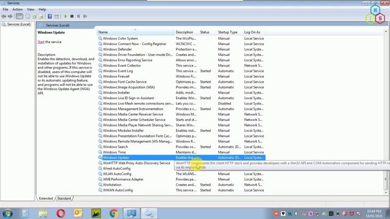Select the Windows Font Cache Service row
Image resolution: width=390 pixels, height=219 pixels.
click(x=182, y=82)
